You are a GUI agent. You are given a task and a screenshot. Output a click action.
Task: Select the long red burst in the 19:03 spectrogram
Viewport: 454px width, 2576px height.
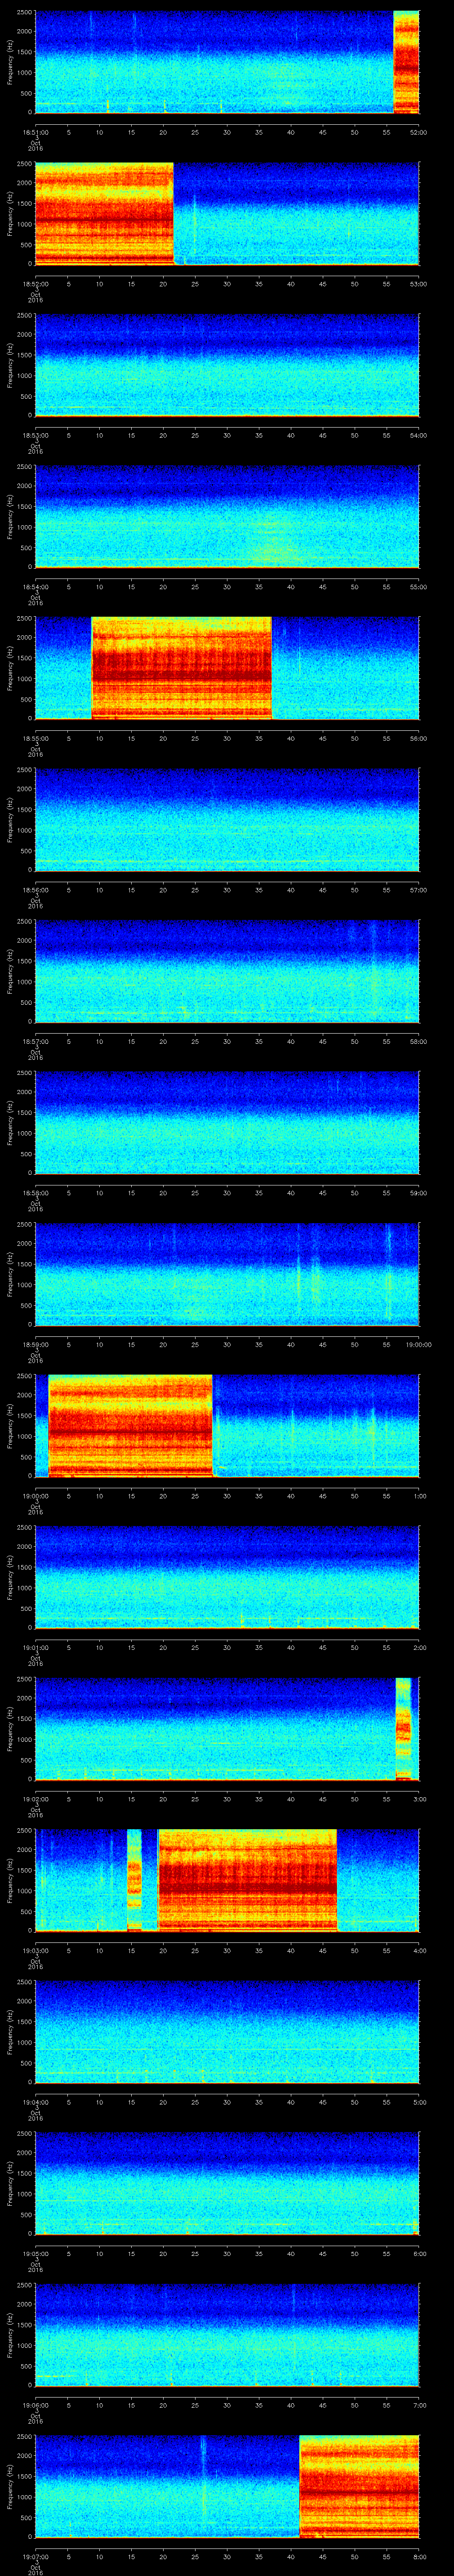pos(247,1879)
